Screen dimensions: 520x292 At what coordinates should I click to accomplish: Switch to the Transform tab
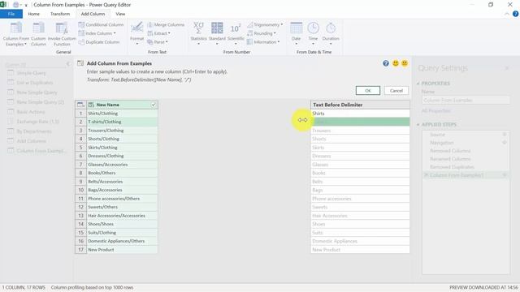point(60,14)
